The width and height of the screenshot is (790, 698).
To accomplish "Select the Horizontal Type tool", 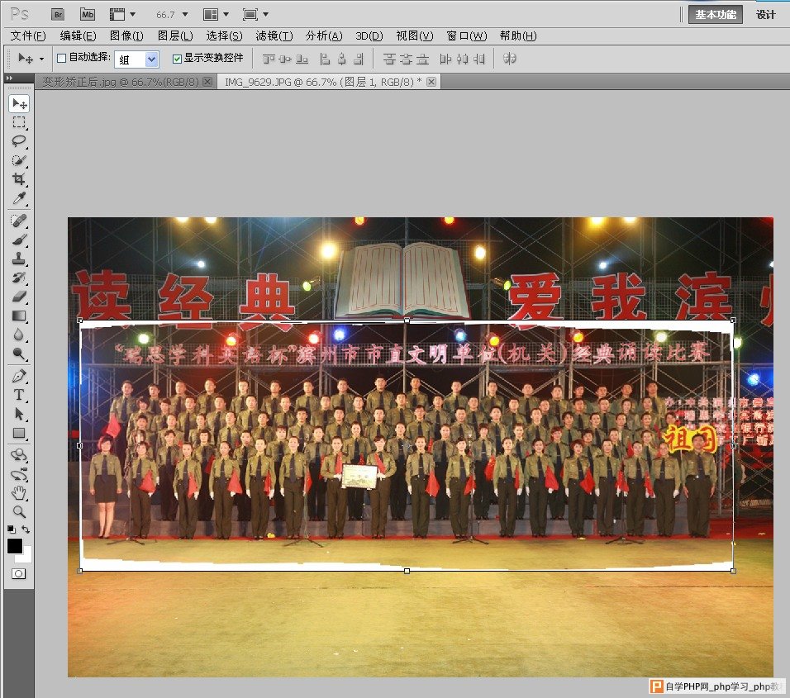I will pos(19,395).
